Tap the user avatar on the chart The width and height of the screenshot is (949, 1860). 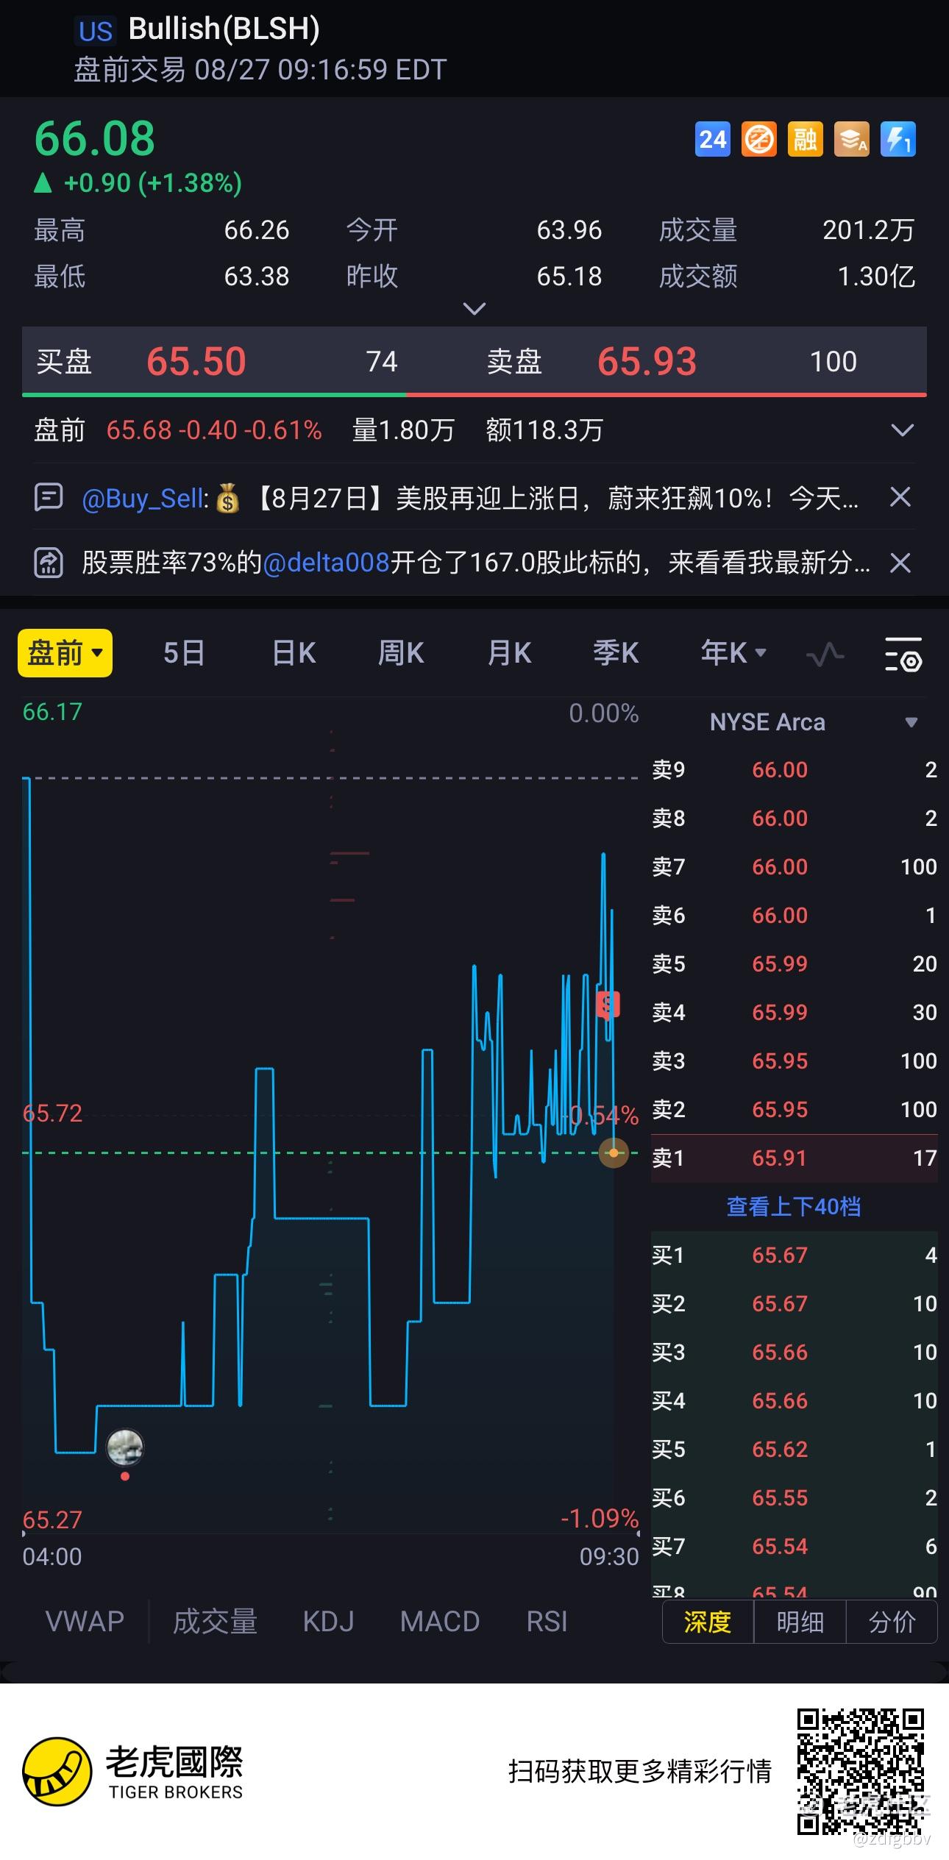point(125,1447)
